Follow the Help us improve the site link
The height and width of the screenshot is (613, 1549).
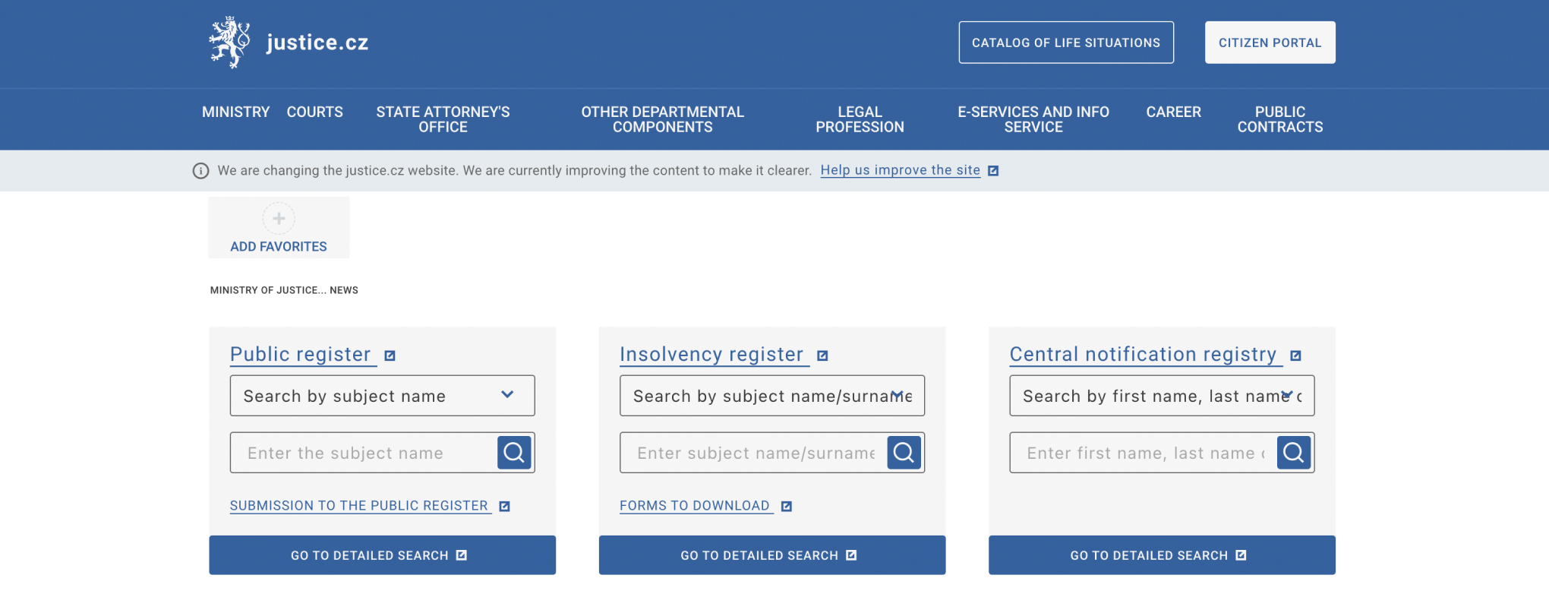(x=901, y=170)
